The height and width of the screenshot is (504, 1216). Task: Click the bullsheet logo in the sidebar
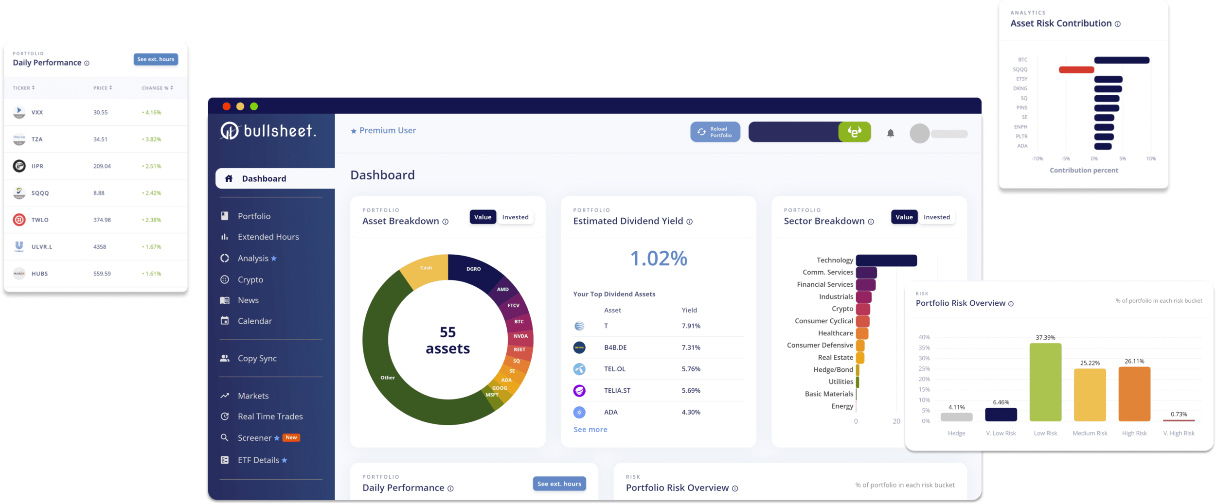pyautogui.click(x=268, y=131)
